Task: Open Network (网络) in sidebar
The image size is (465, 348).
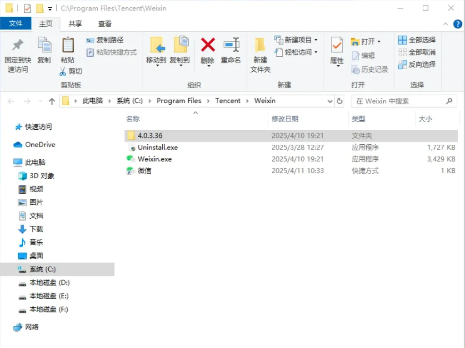Action: [26, 327]
